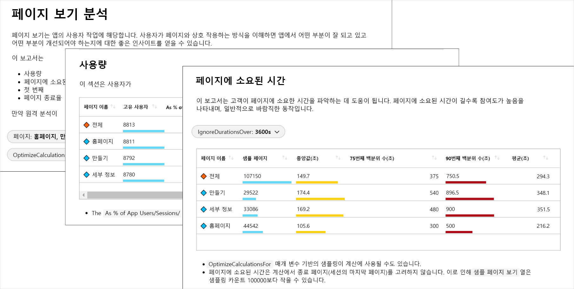Click the 사용량 bullet in report list
This screenshot has width=574, height=289.
pyautogui.click(x=33, y=74)
